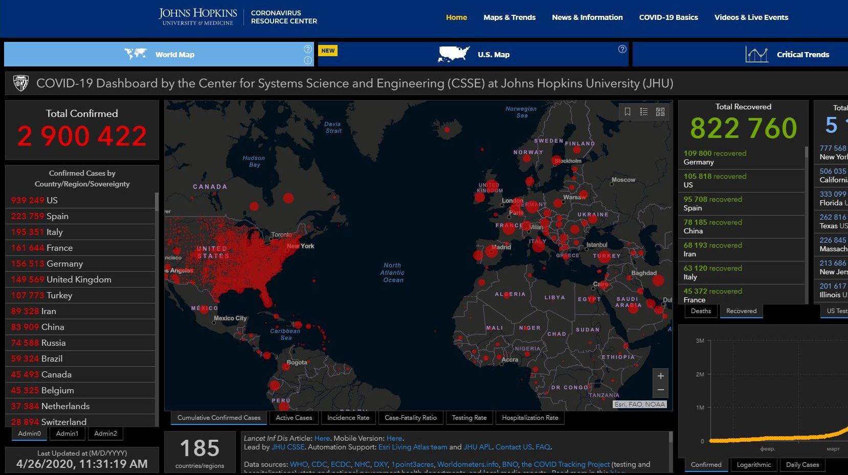Show map legend list icon

(x=644, y=111)
